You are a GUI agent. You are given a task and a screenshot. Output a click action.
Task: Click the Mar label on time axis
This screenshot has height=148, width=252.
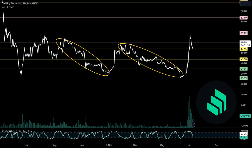click(x=135, y=145)
